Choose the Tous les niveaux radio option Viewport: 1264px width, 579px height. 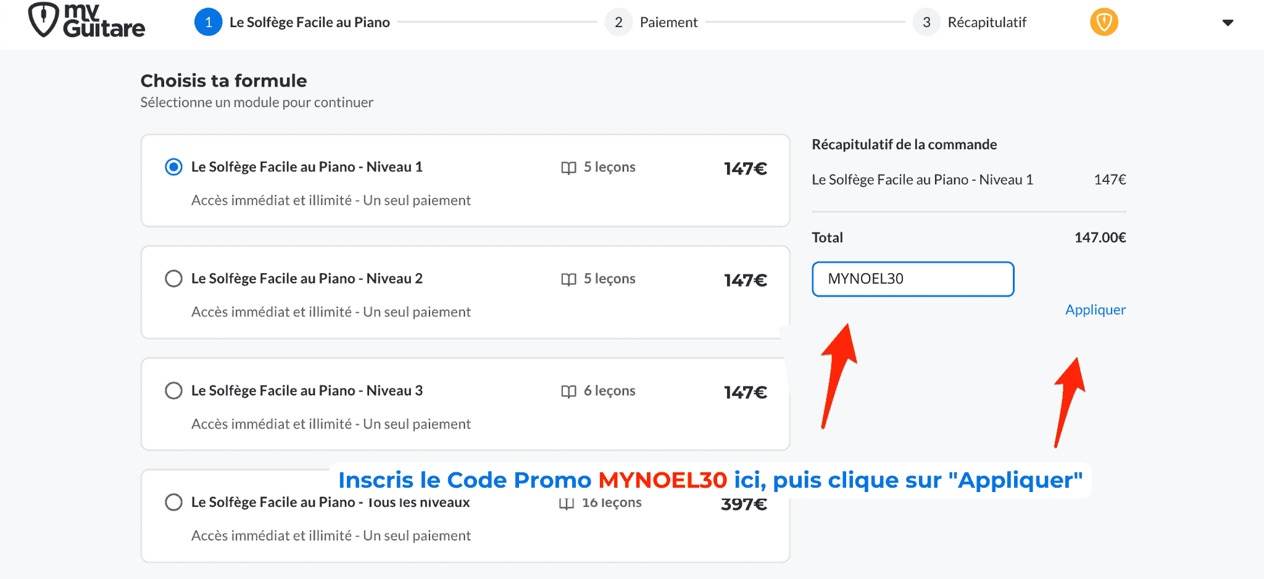[174, 503]
